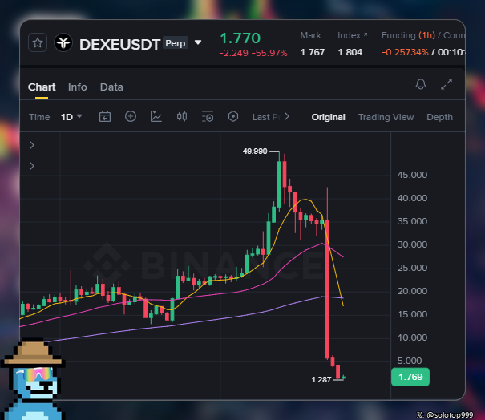Click the green 1.769 current price tag
Image resolution: width=485 pixels, height=420 pixels.
click(410, 377)
